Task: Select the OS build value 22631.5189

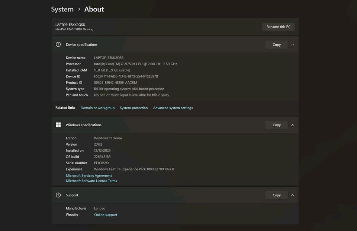Action: [x=102, y=156]
